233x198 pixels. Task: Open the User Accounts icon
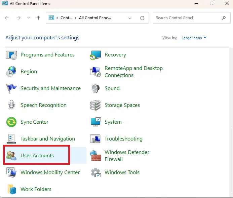[x=11, y=156]
